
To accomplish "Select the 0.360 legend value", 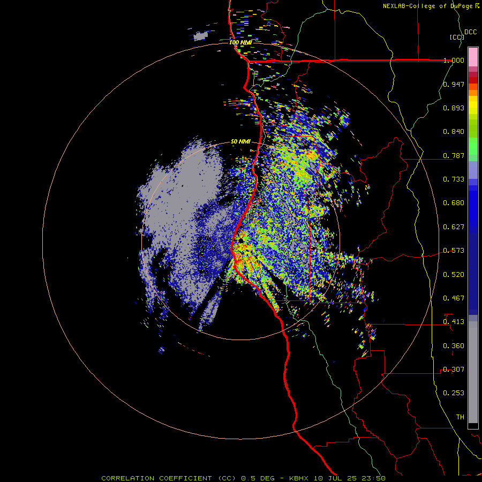I will click(454, 346).
